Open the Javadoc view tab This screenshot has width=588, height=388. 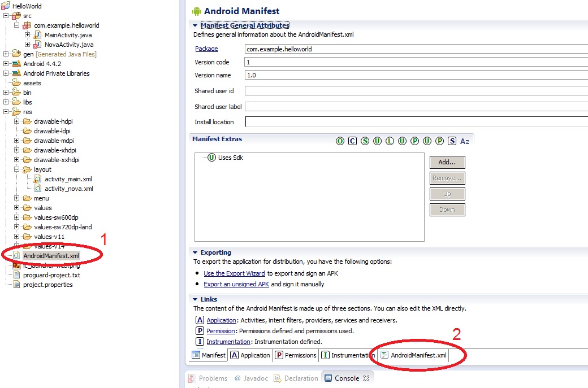click(251, 378)
